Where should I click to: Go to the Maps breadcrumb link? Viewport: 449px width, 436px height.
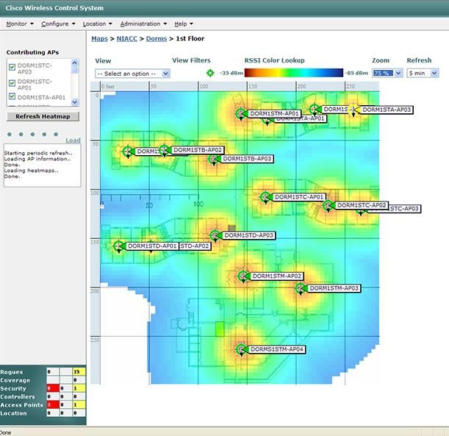point(99,39)
